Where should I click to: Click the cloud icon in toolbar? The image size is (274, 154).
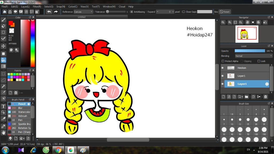tap(5, 12)
